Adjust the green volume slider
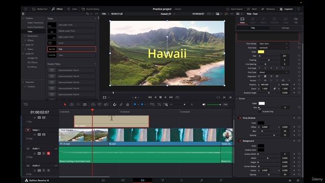 [214, 105]
